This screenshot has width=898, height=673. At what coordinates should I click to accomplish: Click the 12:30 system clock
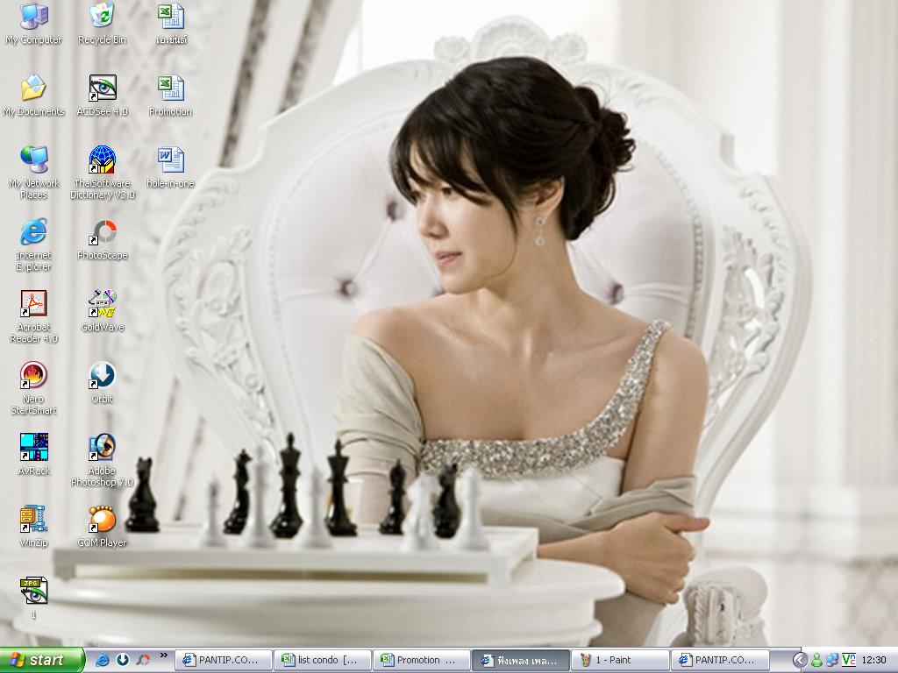point(874,661)
